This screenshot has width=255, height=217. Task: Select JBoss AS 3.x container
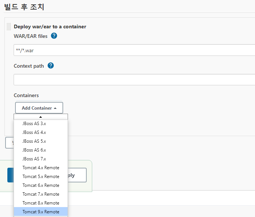[x=41, y=124]
